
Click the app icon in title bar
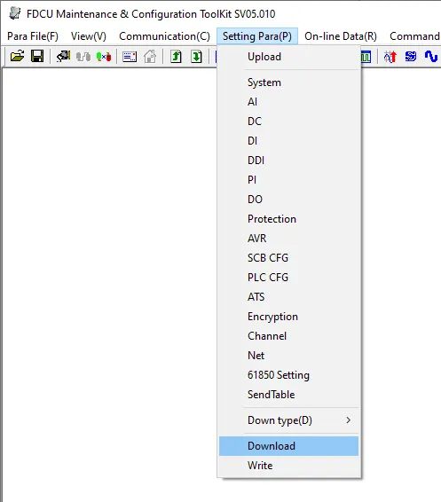tap(15, 14)
